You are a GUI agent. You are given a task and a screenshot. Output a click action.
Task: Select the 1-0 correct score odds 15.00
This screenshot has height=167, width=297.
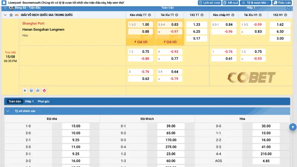[76, 126]
